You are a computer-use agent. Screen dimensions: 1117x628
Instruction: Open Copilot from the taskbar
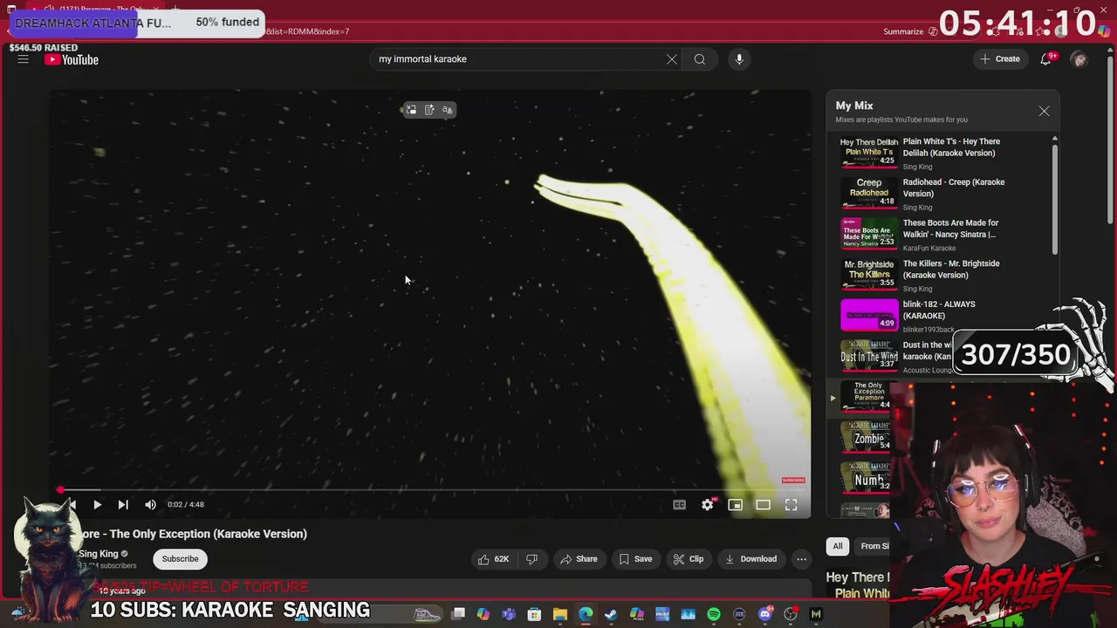(483, 614)
